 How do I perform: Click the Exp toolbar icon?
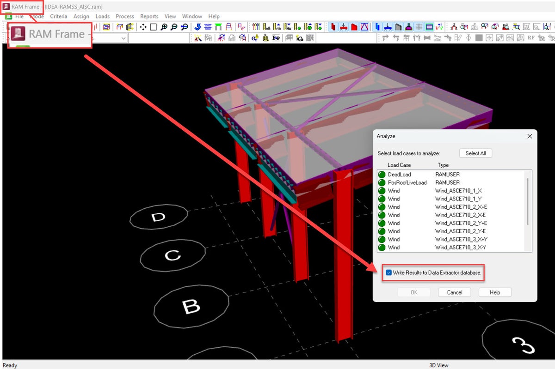point(276,38)
